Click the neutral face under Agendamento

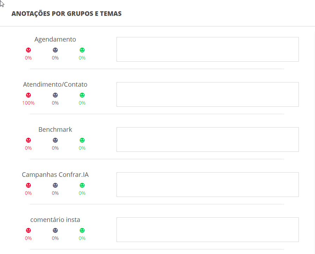coord(55,50)
